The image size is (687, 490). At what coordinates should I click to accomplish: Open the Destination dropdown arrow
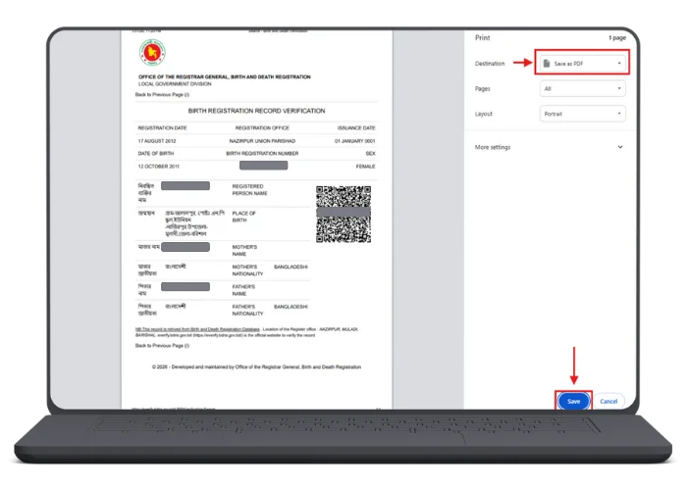tap(619, 64)
